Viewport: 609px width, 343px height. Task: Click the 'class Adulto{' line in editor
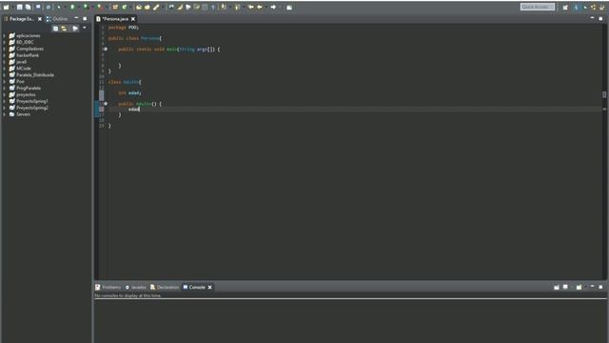click(x=125, y=82)
